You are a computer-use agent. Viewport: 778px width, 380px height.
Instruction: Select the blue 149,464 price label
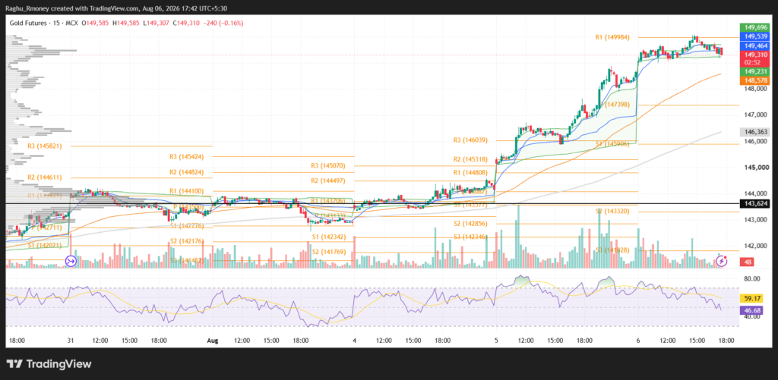[754, 46]
